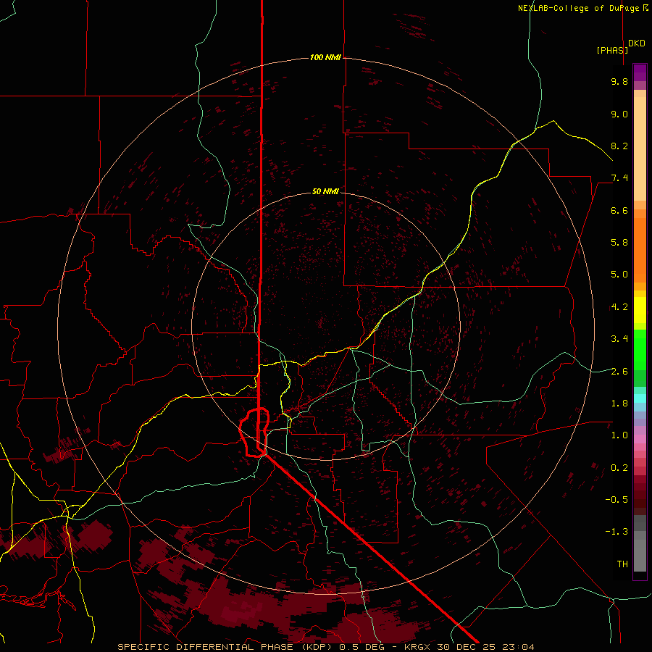This screenshot has width=652, height=652.
Task: Click the 5.8 value on the color scale
Action: 619,243
